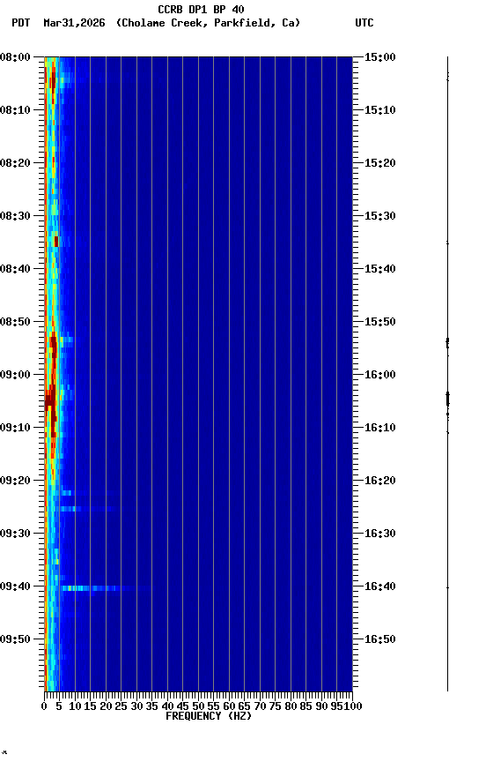Click the 15:30 UTC time label
Image resolution: width=486 pixels, height=762 pixels.
click(x=380, y=216)
